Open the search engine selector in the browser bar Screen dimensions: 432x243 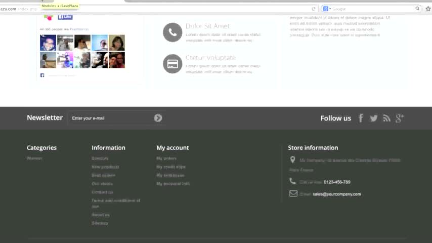327,9
